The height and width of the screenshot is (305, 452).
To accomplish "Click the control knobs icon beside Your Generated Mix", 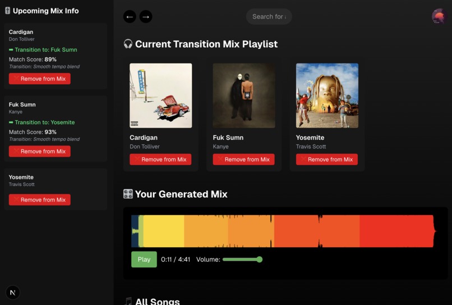I will [x=128, y=194].
